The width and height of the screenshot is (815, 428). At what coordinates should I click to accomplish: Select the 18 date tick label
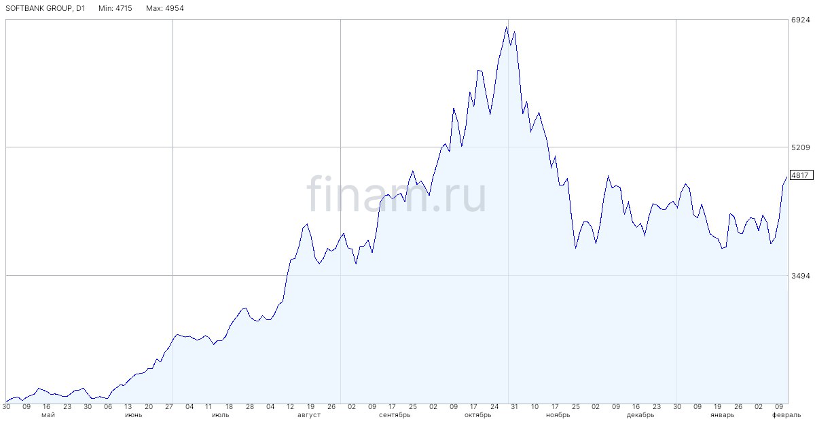coord(230,407)
